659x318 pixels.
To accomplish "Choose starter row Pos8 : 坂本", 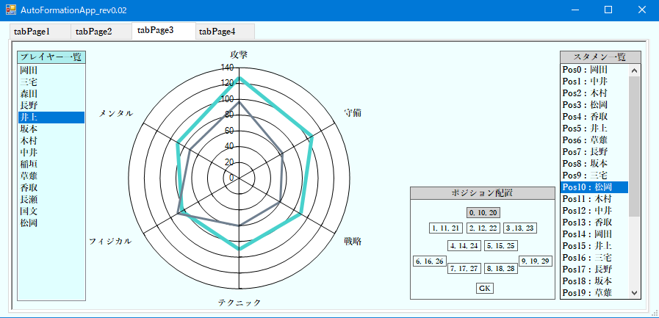I will 594,164.
